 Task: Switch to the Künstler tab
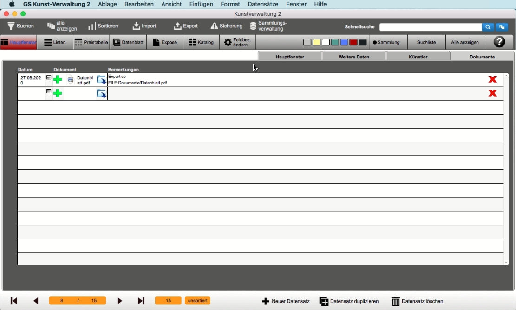418,57
